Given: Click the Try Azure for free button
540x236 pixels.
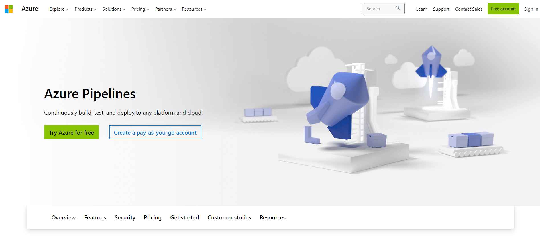Looking at the screenshot, I should tap(72, 132).
